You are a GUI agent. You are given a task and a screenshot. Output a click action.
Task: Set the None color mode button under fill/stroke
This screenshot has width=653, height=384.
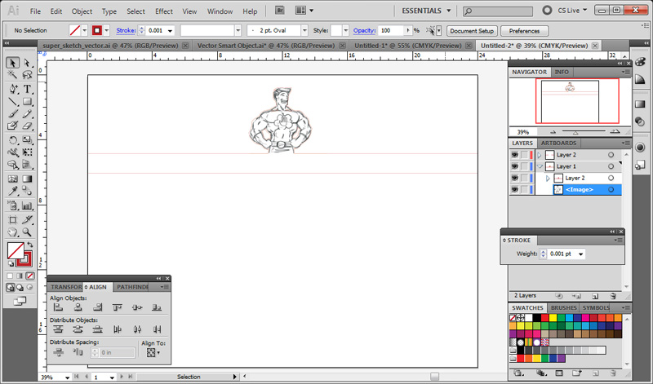30,276
